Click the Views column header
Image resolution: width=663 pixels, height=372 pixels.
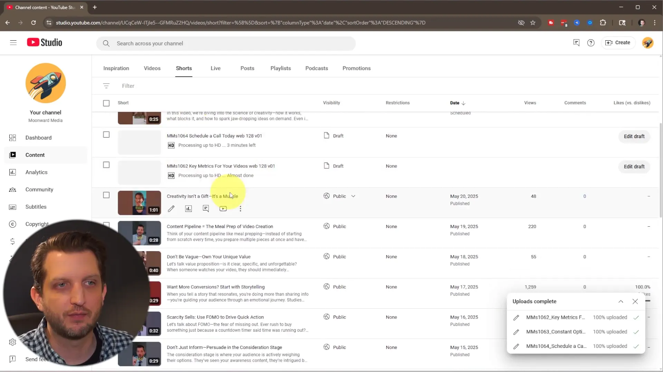click(530, 103)
